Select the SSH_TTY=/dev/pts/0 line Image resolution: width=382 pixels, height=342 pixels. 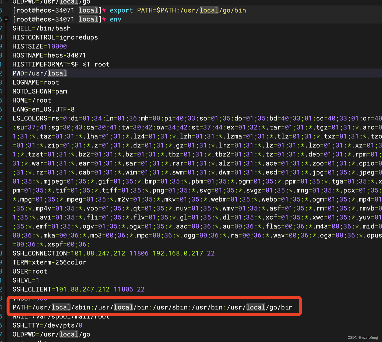coord(47,325)
